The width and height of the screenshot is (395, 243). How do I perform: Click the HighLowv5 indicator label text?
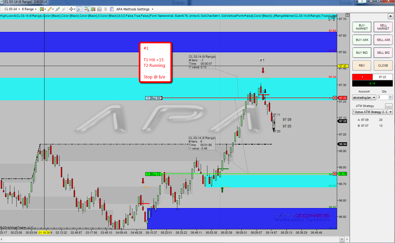pos(168,16)
